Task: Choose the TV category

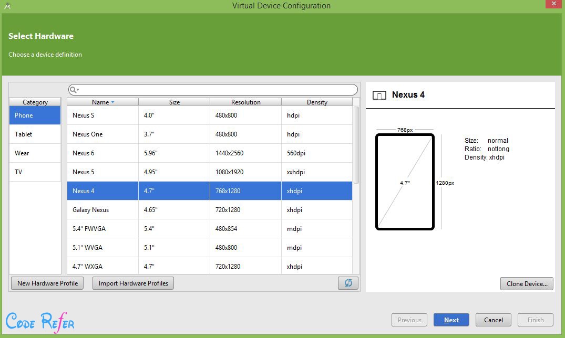Action: pos(35,172)
